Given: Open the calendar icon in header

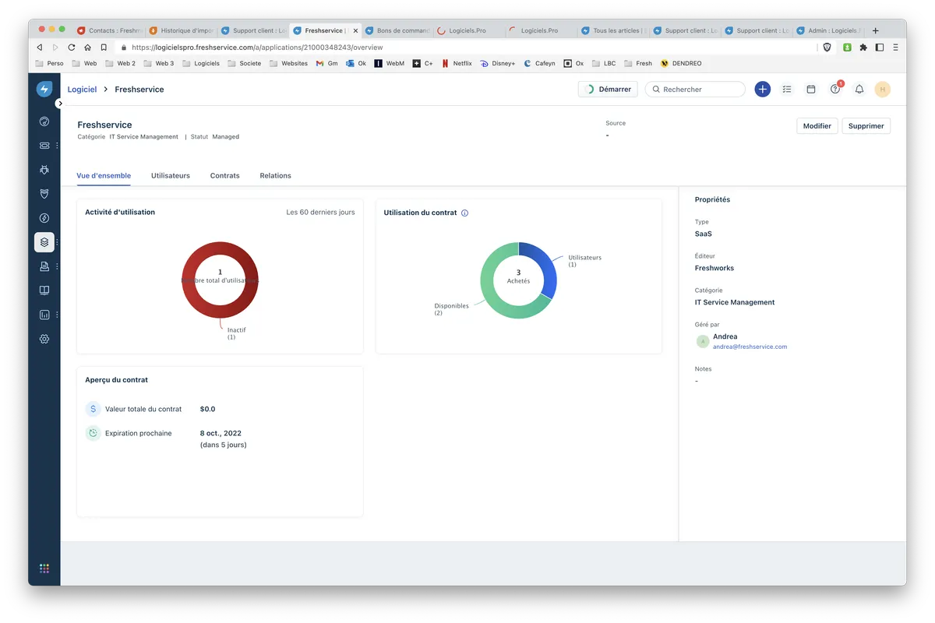Looking at the screenshot, I should (811, 90).
